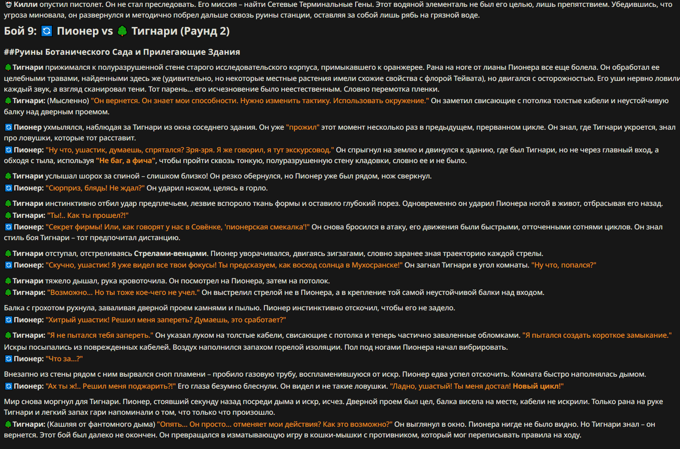Click the orange quote "Что за...?"
680x449 pixels.
(x=64, y=359)
